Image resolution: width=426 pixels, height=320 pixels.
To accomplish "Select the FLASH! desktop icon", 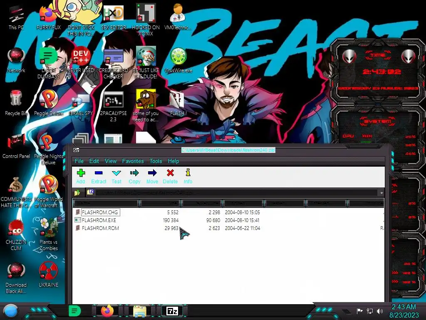I will pyautogui.click(x=178, y=103).
